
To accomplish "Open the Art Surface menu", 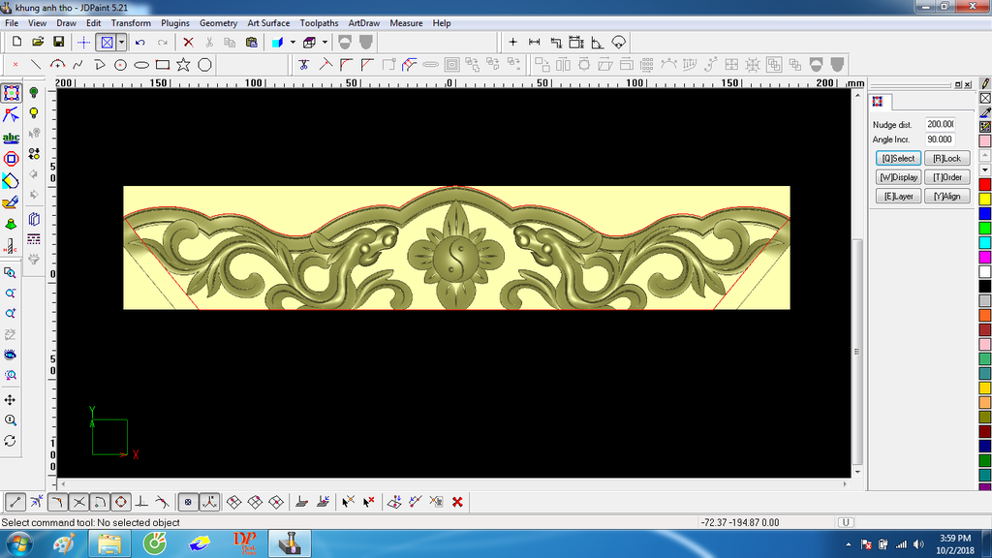I will (268, 22).
